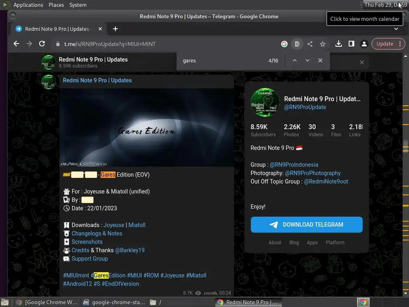Open the Redmi Note 9 Pro | Updates post author link
The width and height of the screenshot is (409, 307).
pyautogui.click(x=97, y=80)
